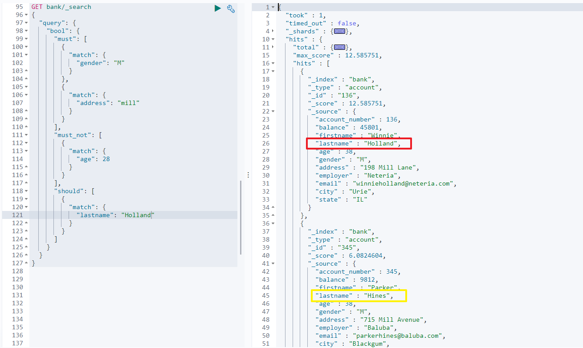Collapse the request body at line 96
583x348 pixels.
pyautogui.click(x=27, y=15)
